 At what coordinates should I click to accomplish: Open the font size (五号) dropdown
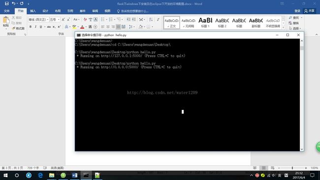click(55, 19)
